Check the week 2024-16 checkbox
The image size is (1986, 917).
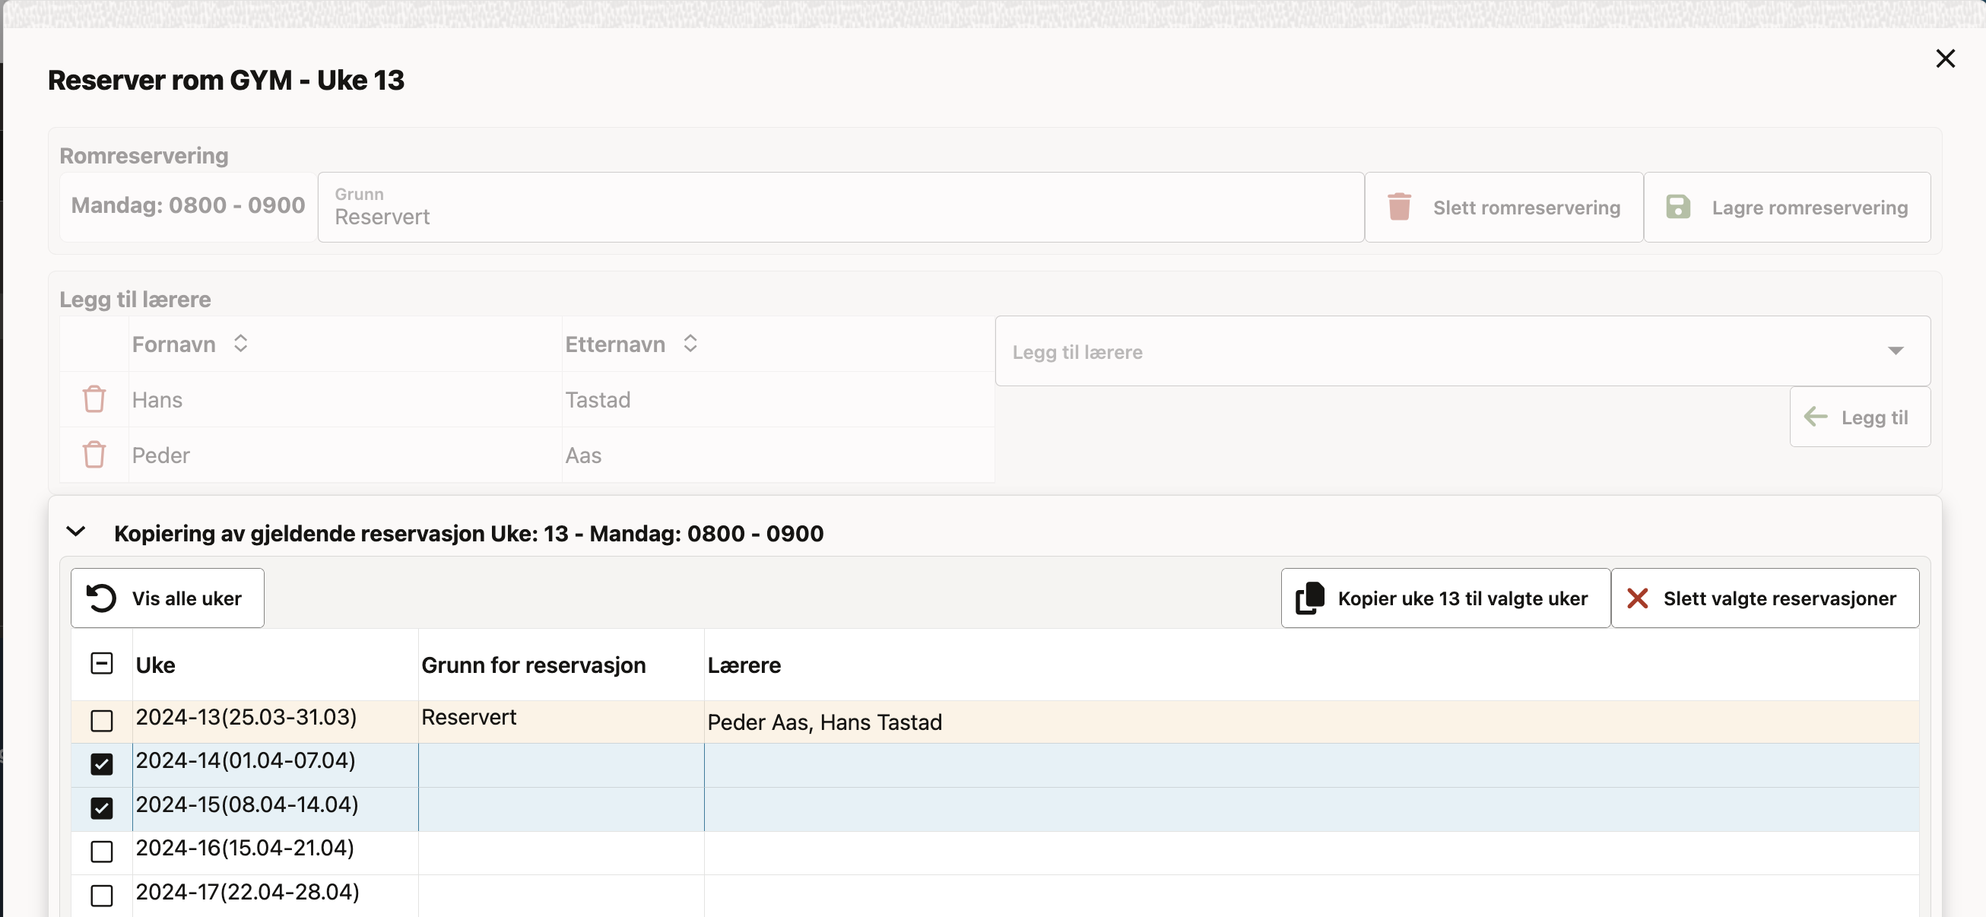[x=102, y=852]
